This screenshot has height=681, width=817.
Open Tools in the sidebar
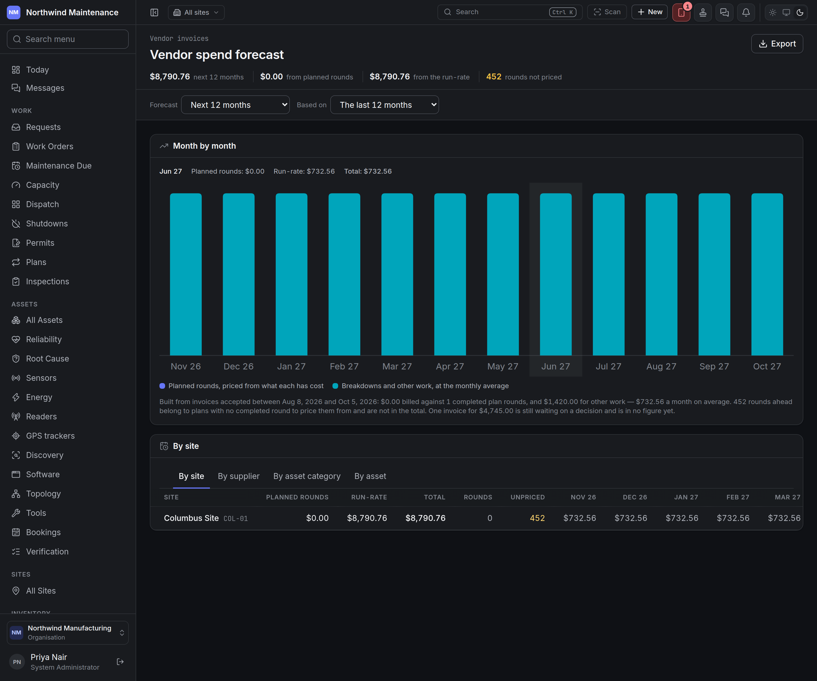tap(68, 513)
